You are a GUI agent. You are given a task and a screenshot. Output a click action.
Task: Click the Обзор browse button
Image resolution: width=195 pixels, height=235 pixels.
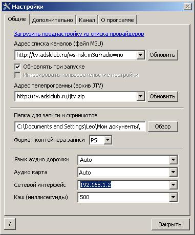163,126
